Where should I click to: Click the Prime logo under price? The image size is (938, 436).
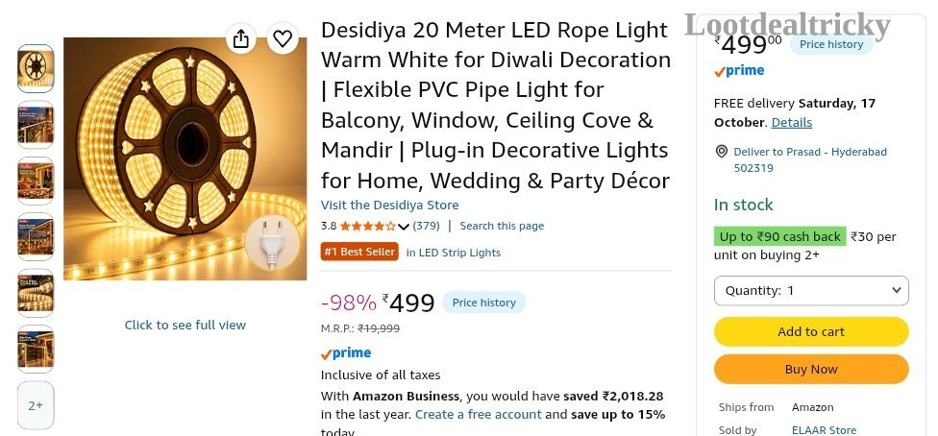(x=346, y=353)
